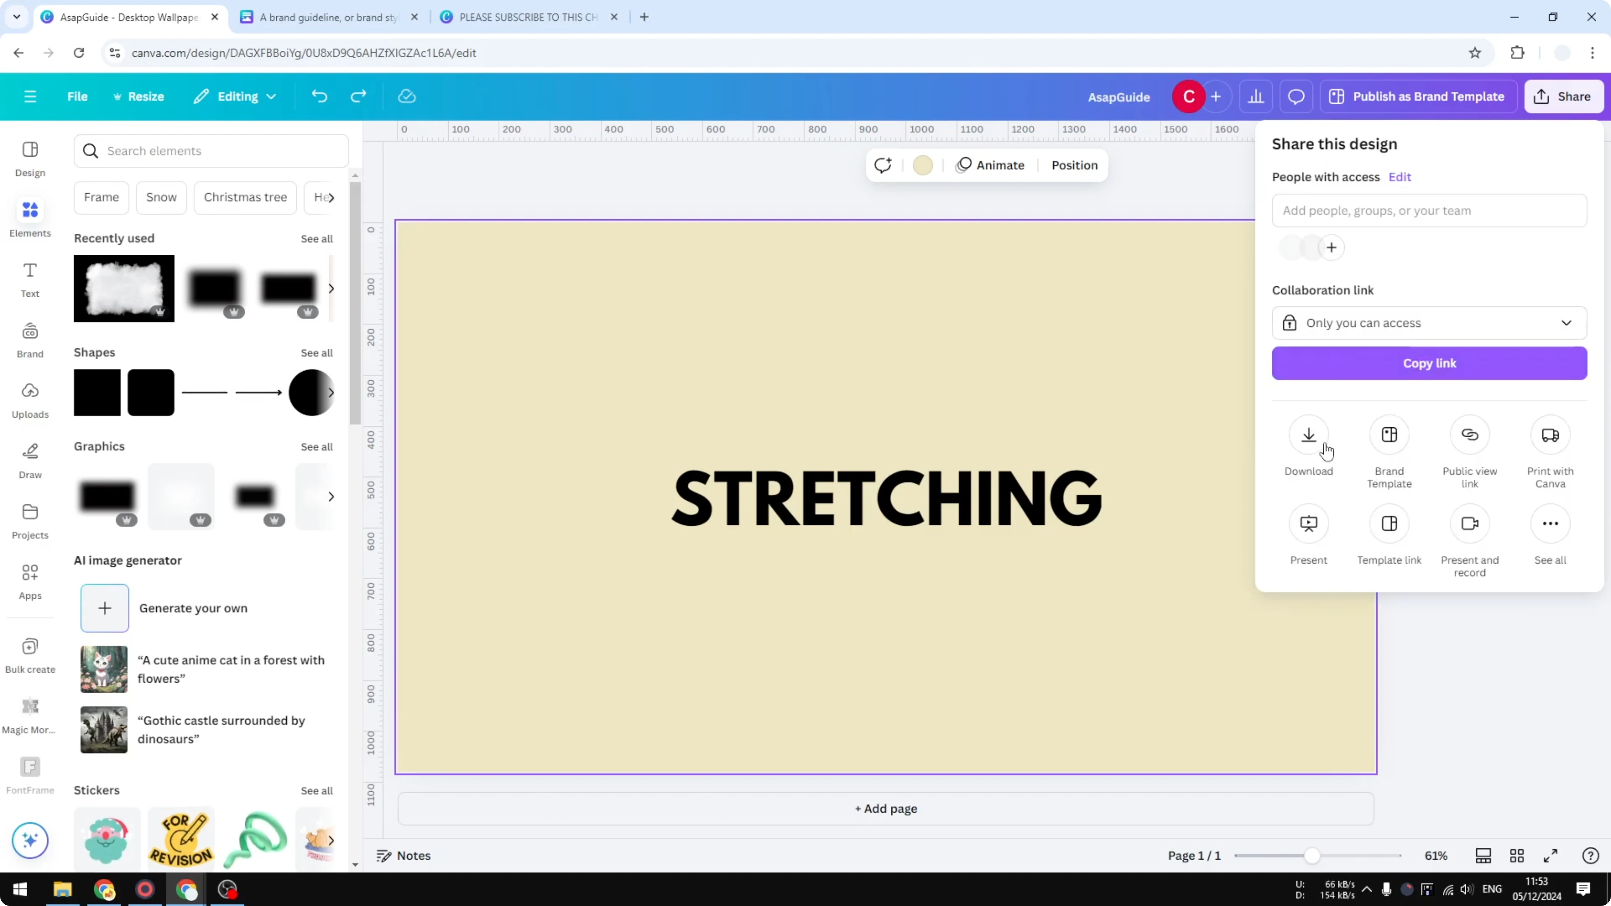Open the comments speech bubble
Image resolution: width=1611 pixels, height=906 pixels.
pos(1296,96)
